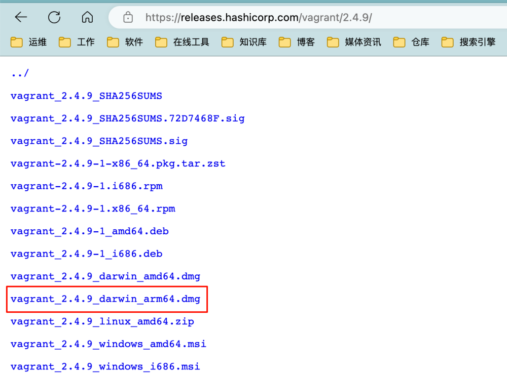Open the browser home page icon
The height and width of the screenshot is (376, 507).
[x=87, y=17]
